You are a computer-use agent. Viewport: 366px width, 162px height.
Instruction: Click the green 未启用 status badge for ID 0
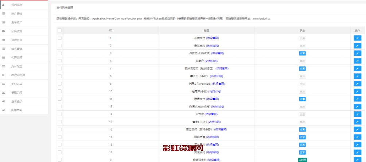coord(302,160)
